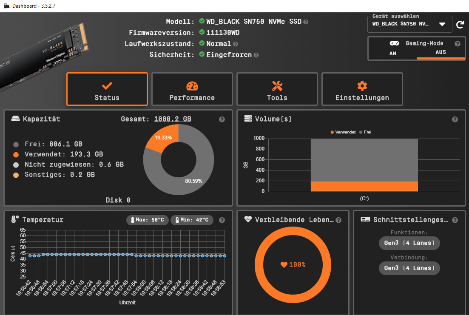Viewport: 469px width, 315px height.
Task: Click the heart pulse icon beside Verbleibende
Action: (x=248, y=219)
